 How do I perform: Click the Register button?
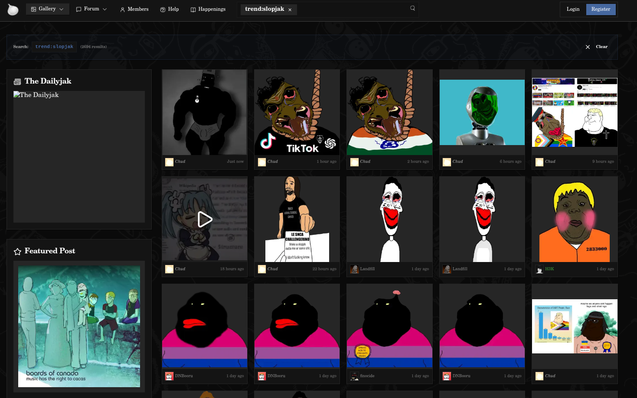point(601,9)
